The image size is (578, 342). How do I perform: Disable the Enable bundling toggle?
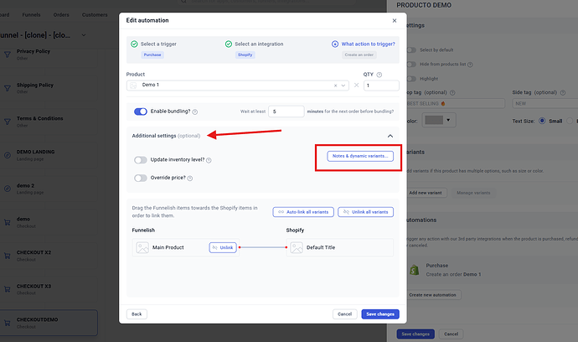(x=141, y=111)
